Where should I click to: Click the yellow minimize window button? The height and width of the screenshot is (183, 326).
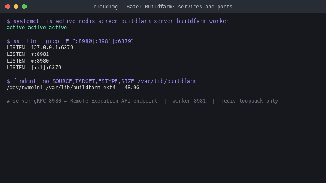pos(16,6)
